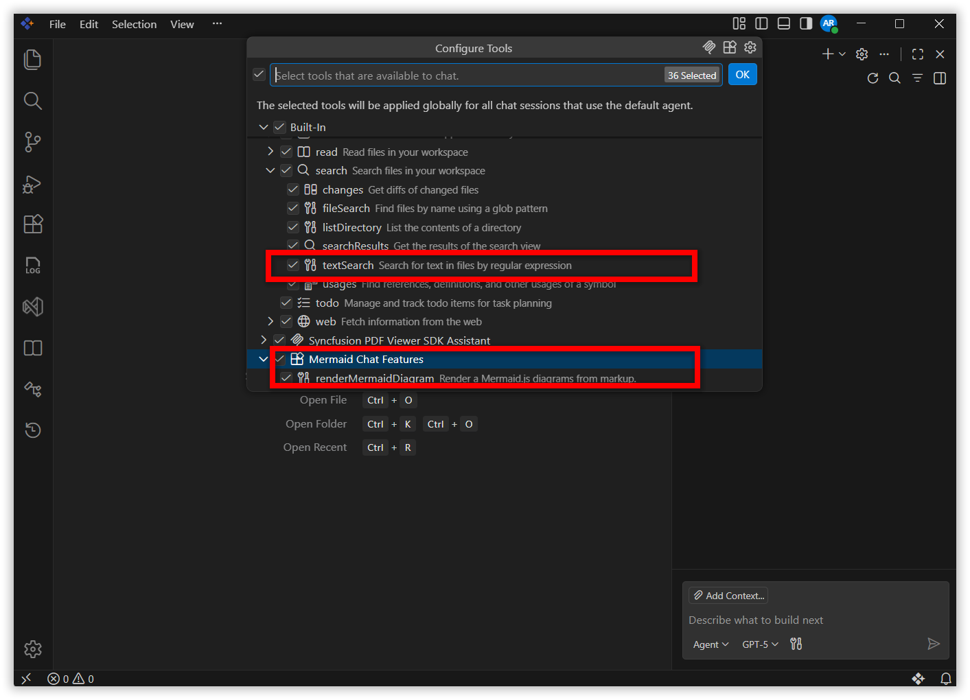Open the GPT-5 model picker dropdown

tap(760, 644)
